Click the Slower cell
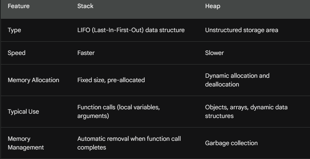Viewport: 310px width, 159px height. pyautogui.click(x=214, y=53)
